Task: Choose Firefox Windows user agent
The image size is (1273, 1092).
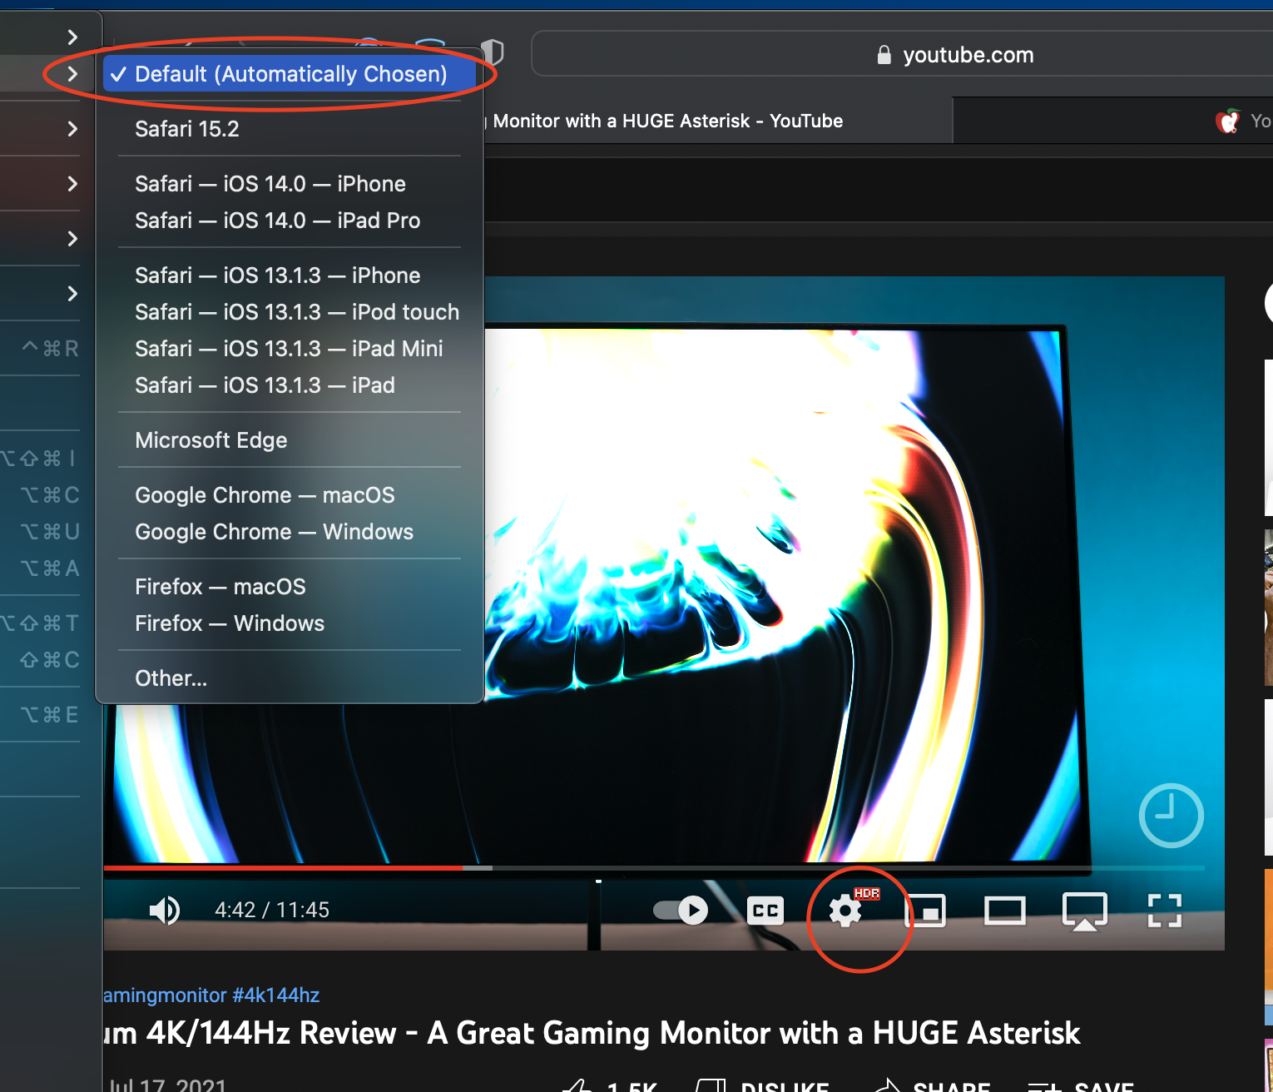Action: tap(290, 623)
